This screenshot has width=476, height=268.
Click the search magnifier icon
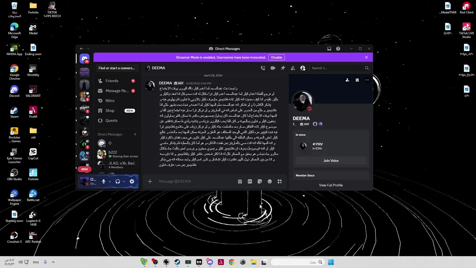(x=367, y=68)
